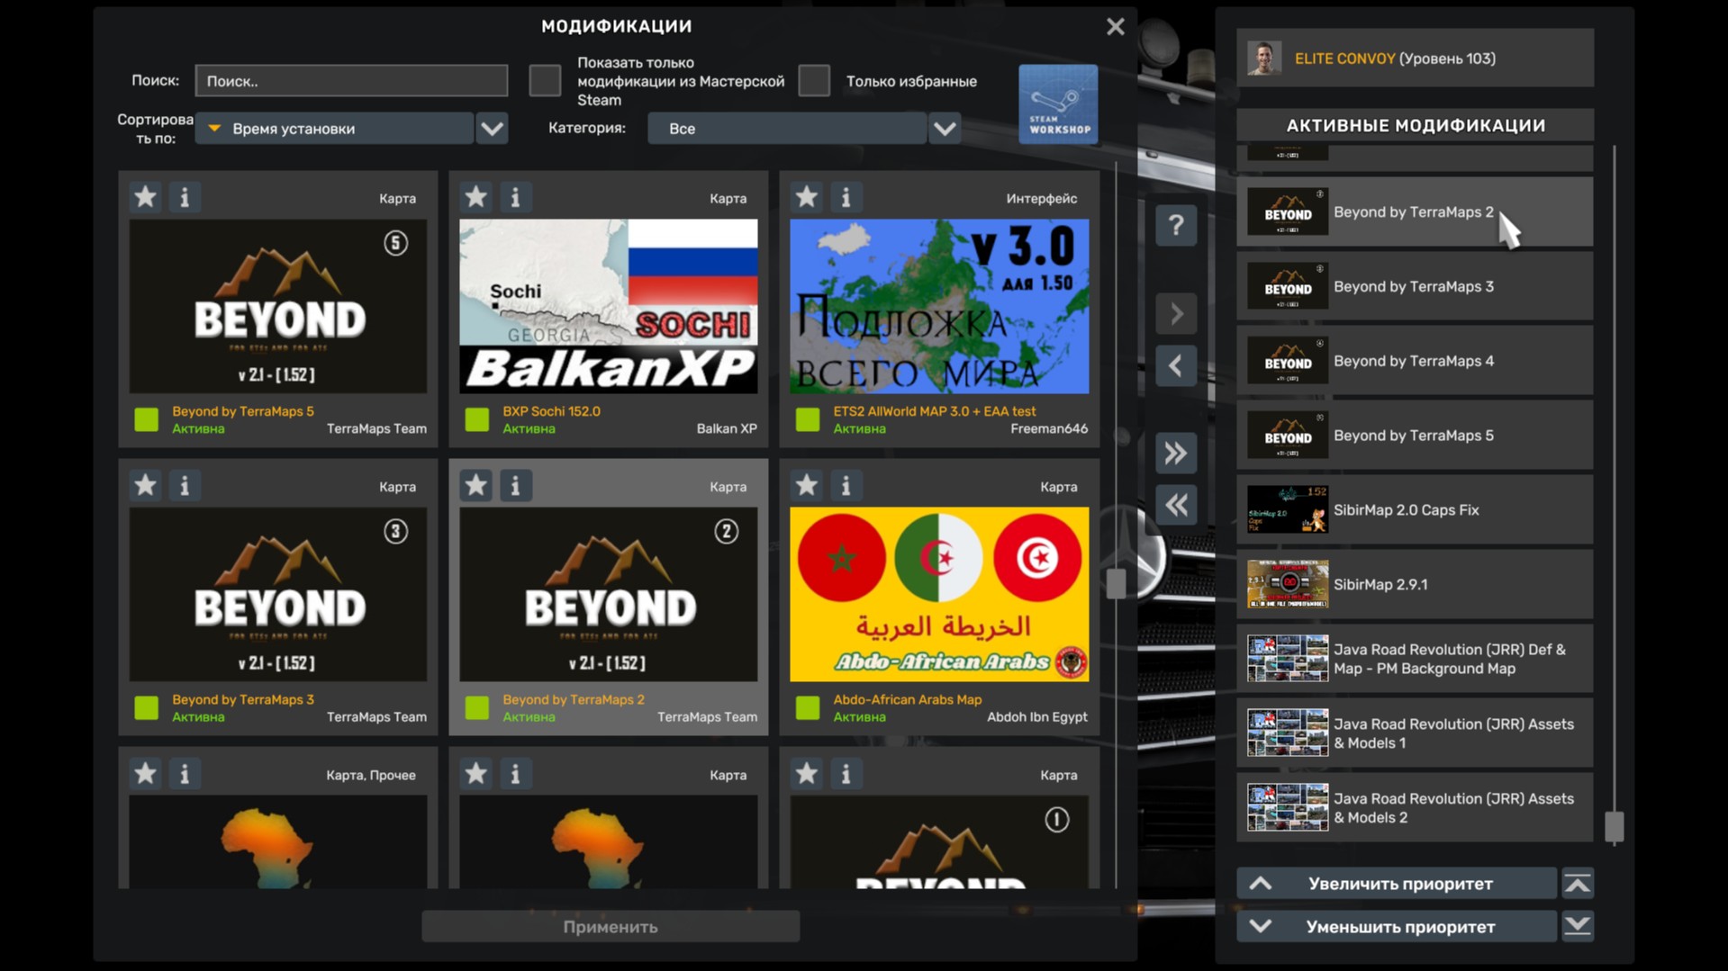Click Увеличить приоритет button
Screen dimensions: 1728x971
(x=1397, y=884)
